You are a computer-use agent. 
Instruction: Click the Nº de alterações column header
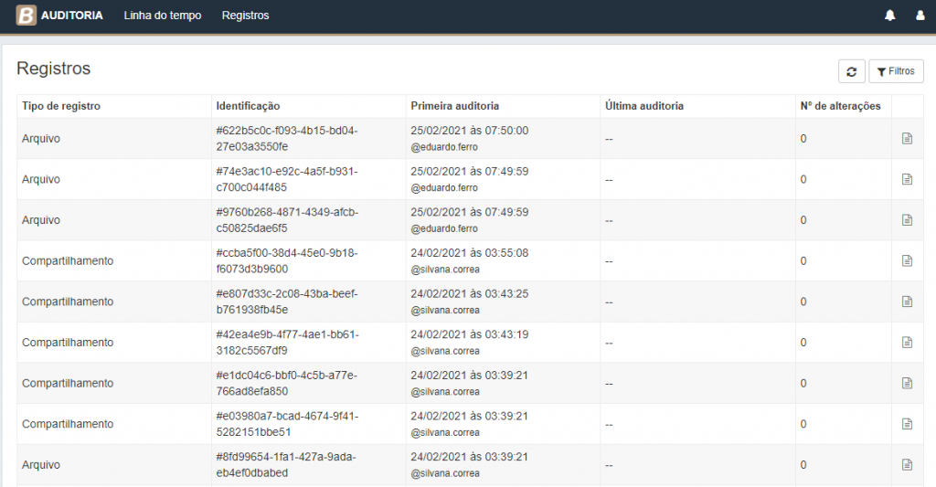840,106
